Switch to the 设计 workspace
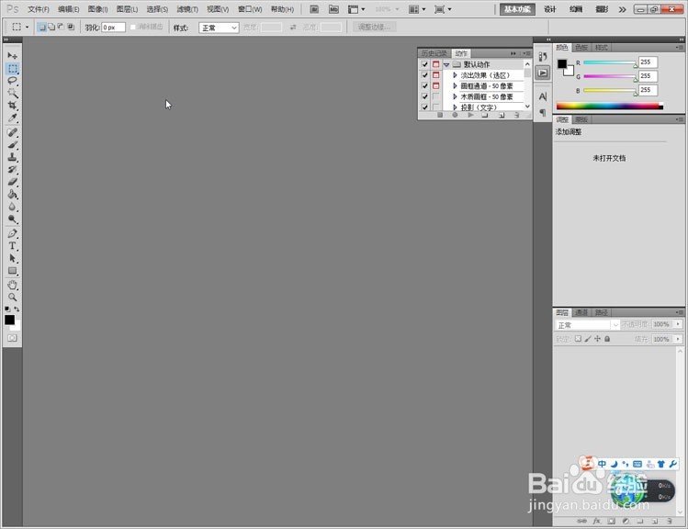The width and height of the screenshot is (688, 529). pyautogui.click(x=550, y=9)
